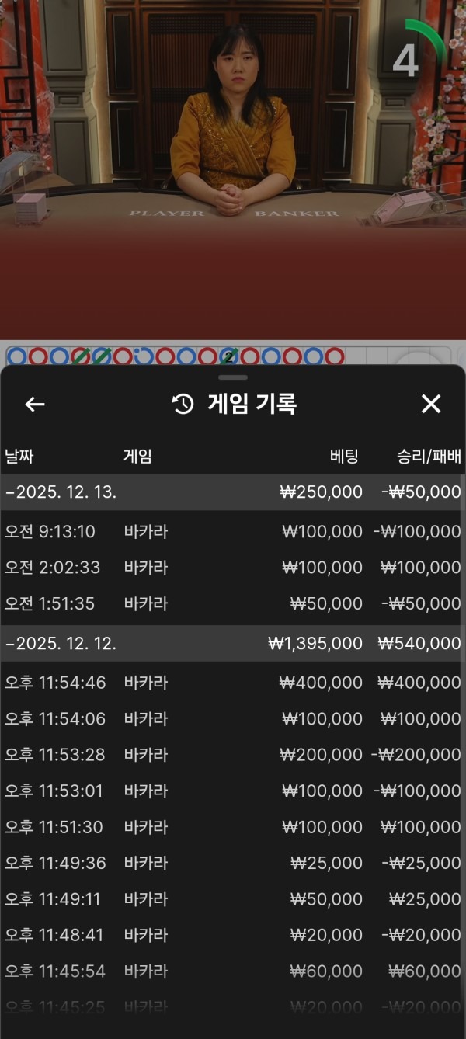Click the -₩200,000 loss at 11:53:28
The height and width of the screenshot is (1039, 466).
pyautogui.click(x=416, y=755)
